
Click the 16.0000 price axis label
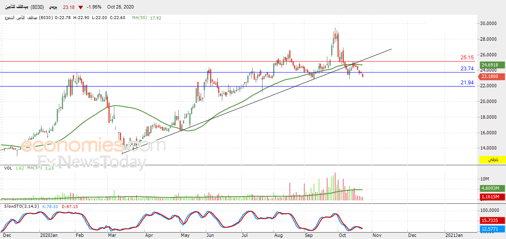[488, 133]
